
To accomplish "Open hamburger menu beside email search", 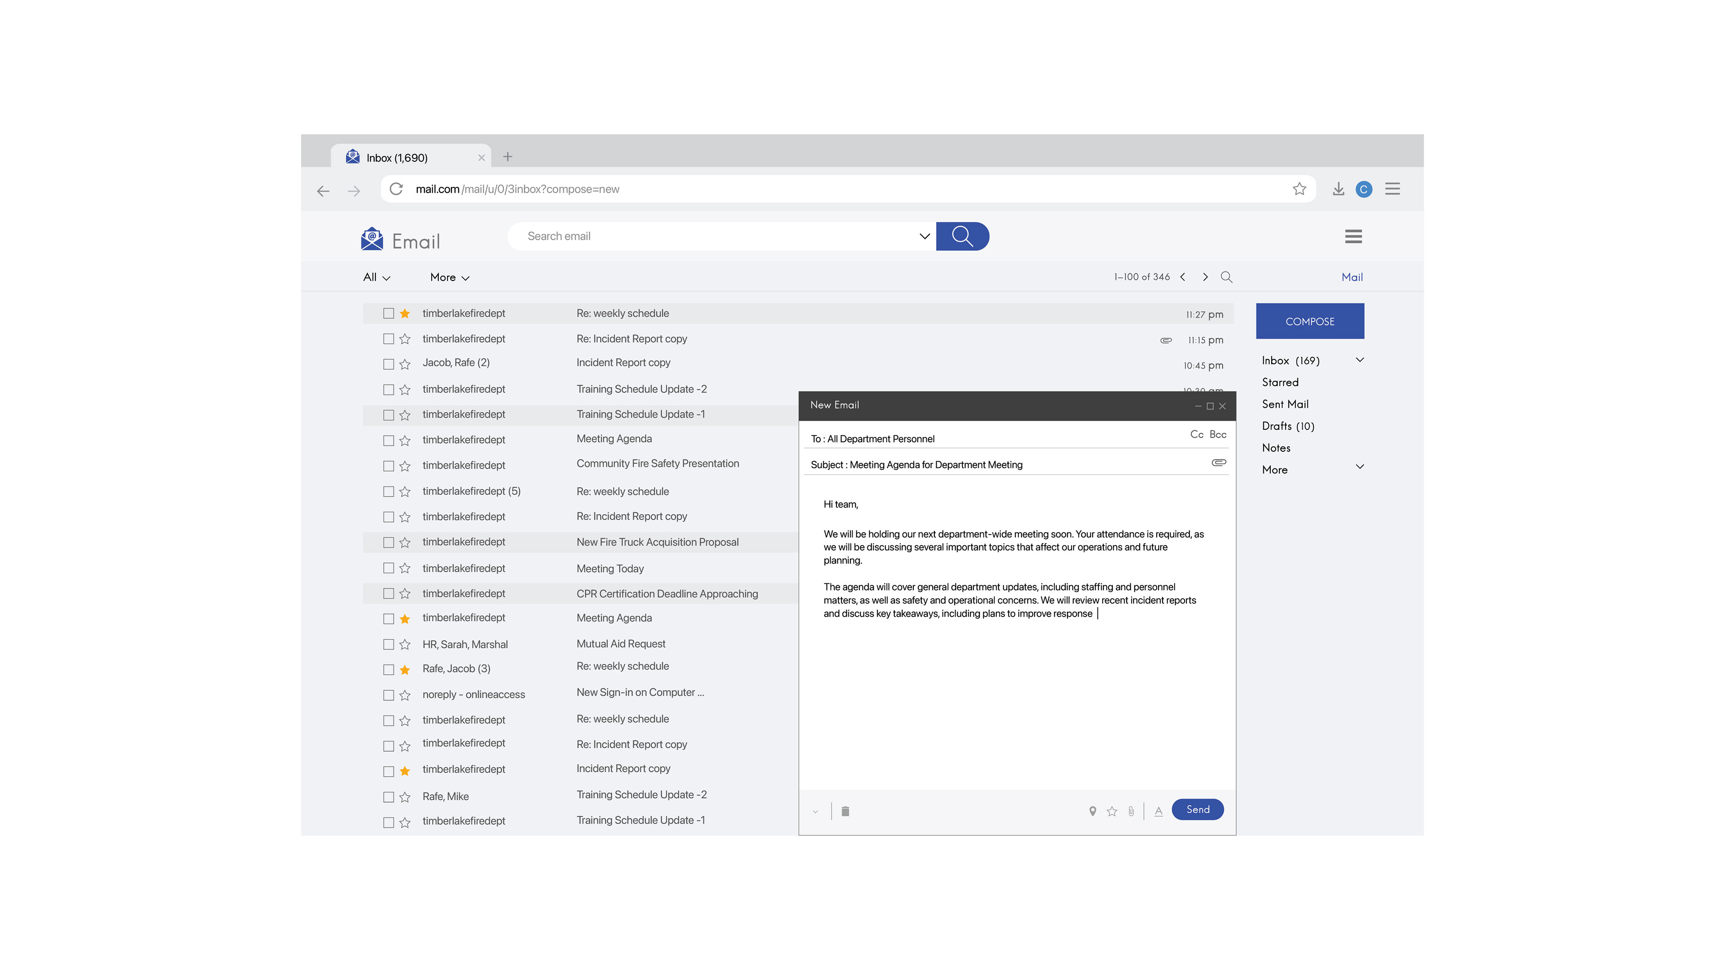I will coord(1353,236).
